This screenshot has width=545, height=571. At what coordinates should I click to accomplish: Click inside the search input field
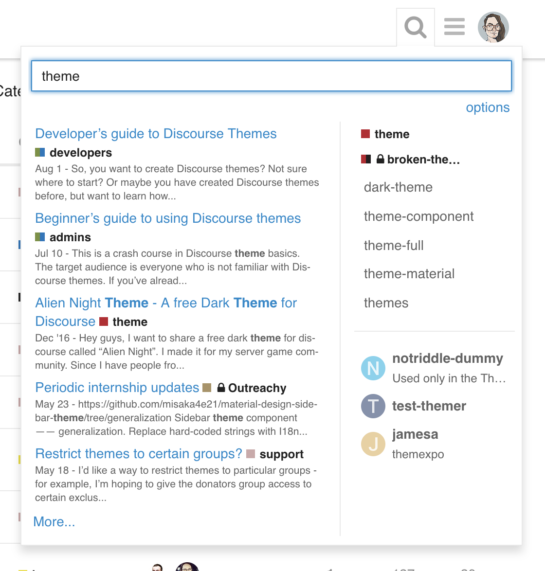pos(271,76)
